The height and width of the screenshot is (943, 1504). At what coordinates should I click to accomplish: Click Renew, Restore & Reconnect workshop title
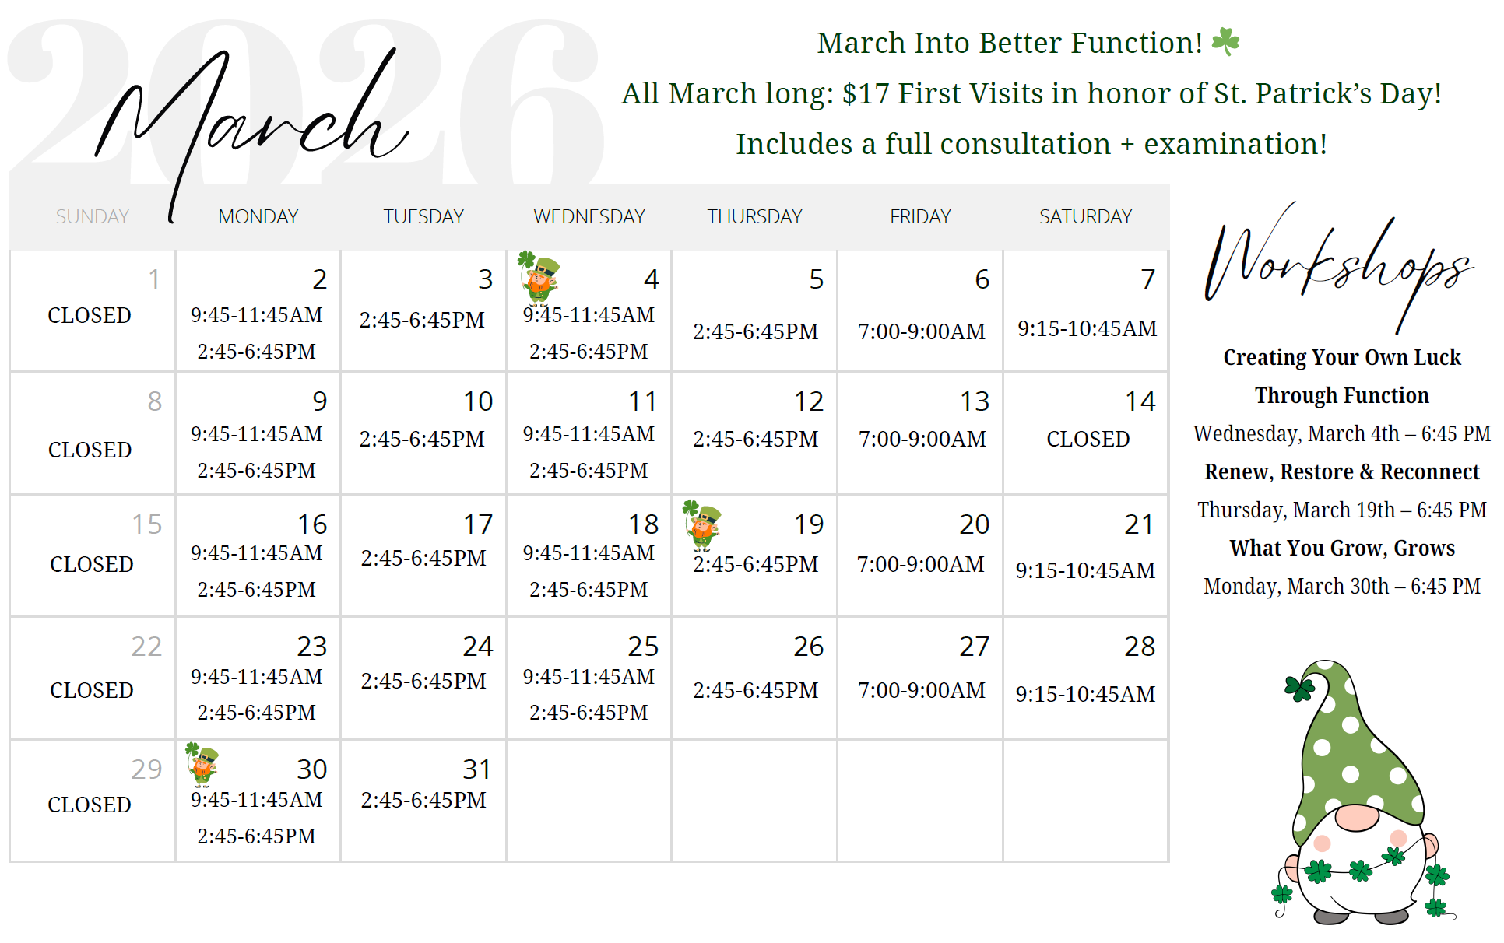(1341, 471)
